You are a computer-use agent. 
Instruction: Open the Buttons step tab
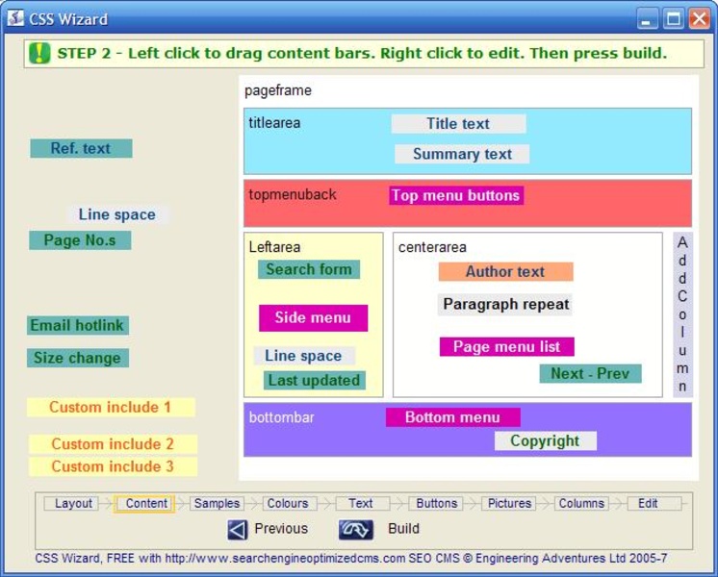click(435, 503)
